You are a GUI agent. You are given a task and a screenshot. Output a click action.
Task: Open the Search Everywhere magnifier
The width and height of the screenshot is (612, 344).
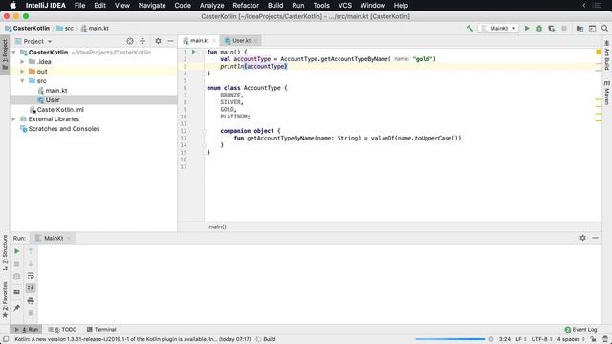point(604,28)
